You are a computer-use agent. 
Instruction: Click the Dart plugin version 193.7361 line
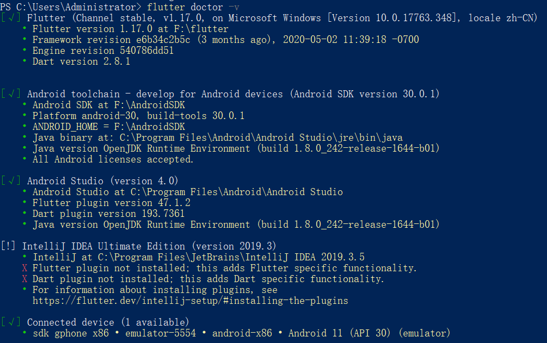pos(108,214)
